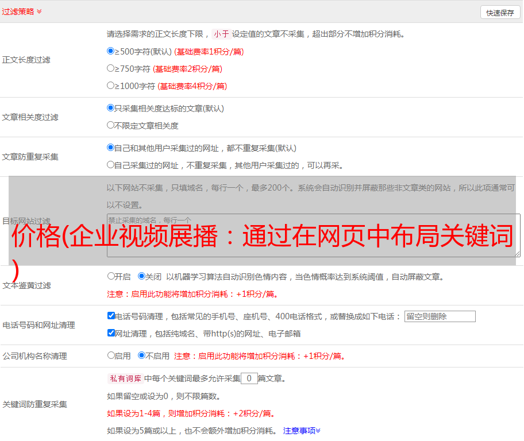Toggle the 电话号码清理 checkbox

point(111,316)
